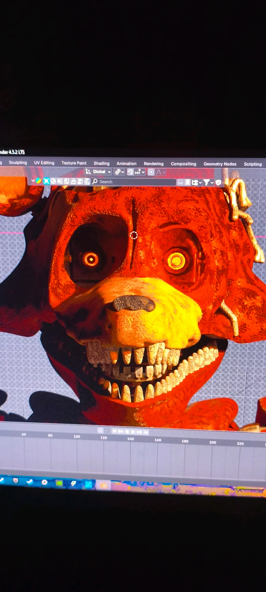Set timeline to frame 80 on ruler
This screenshot has width=266, height=592.
pos(50,435)
